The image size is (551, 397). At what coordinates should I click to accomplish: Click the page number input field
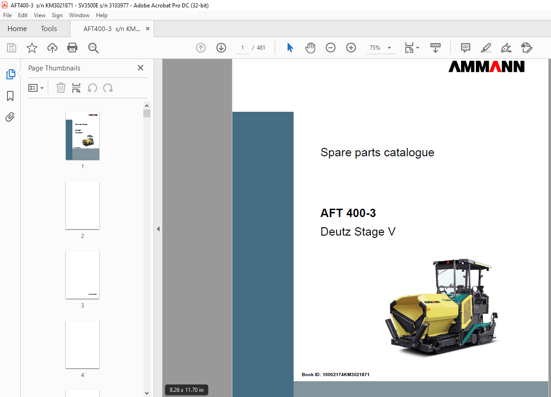click(x=243, y=48)
